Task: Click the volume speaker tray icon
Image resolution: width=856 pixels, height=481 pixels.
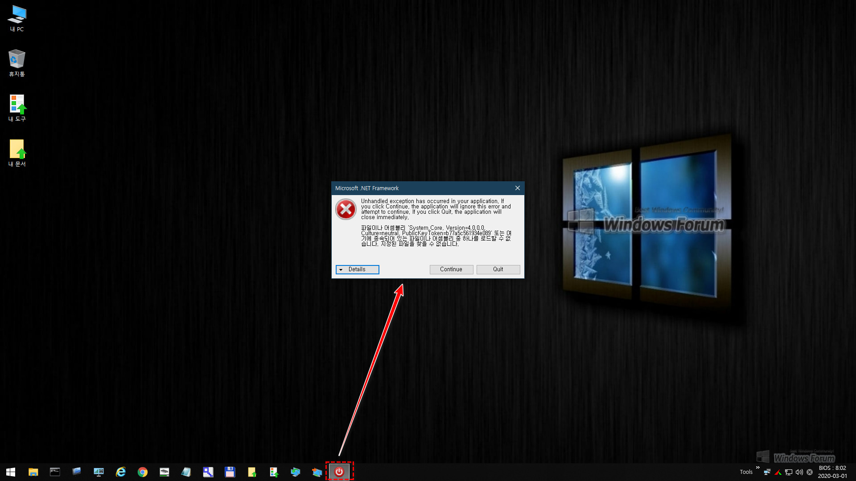Action: [799, 472]
